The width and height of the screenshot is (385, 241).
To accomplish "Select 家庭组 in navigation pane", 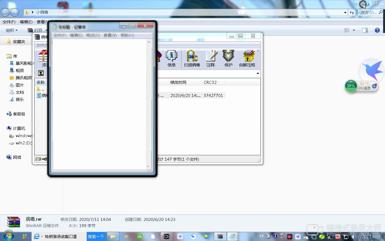I will coord(16,114).
